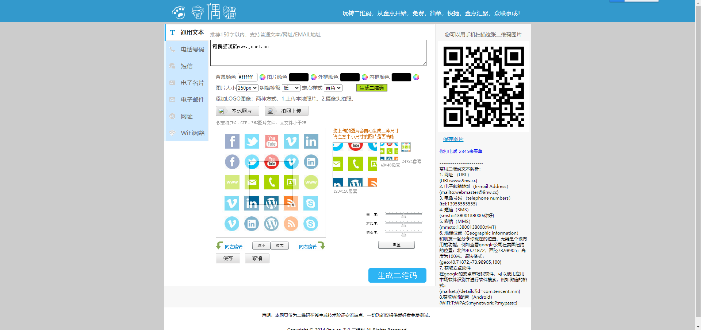Screen dimensions: 701x330
Task: Click the text {mailto:webmaster@9nw.cc}
Action: tap(469, 192)
